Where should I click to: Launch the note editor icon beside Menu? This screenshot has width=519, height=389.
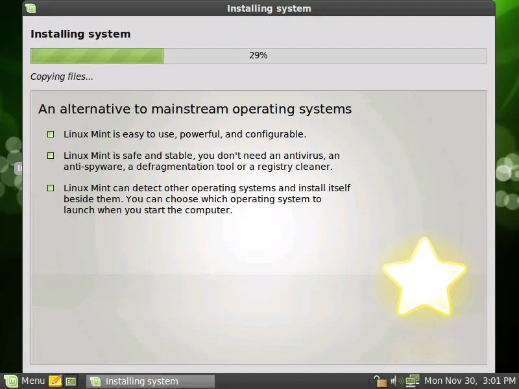pyautogui.click(x=55, y=381)
